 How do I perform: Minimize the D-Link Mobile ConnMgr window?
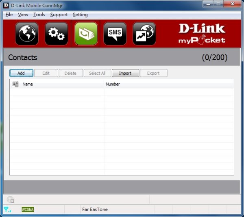point(208,4)
